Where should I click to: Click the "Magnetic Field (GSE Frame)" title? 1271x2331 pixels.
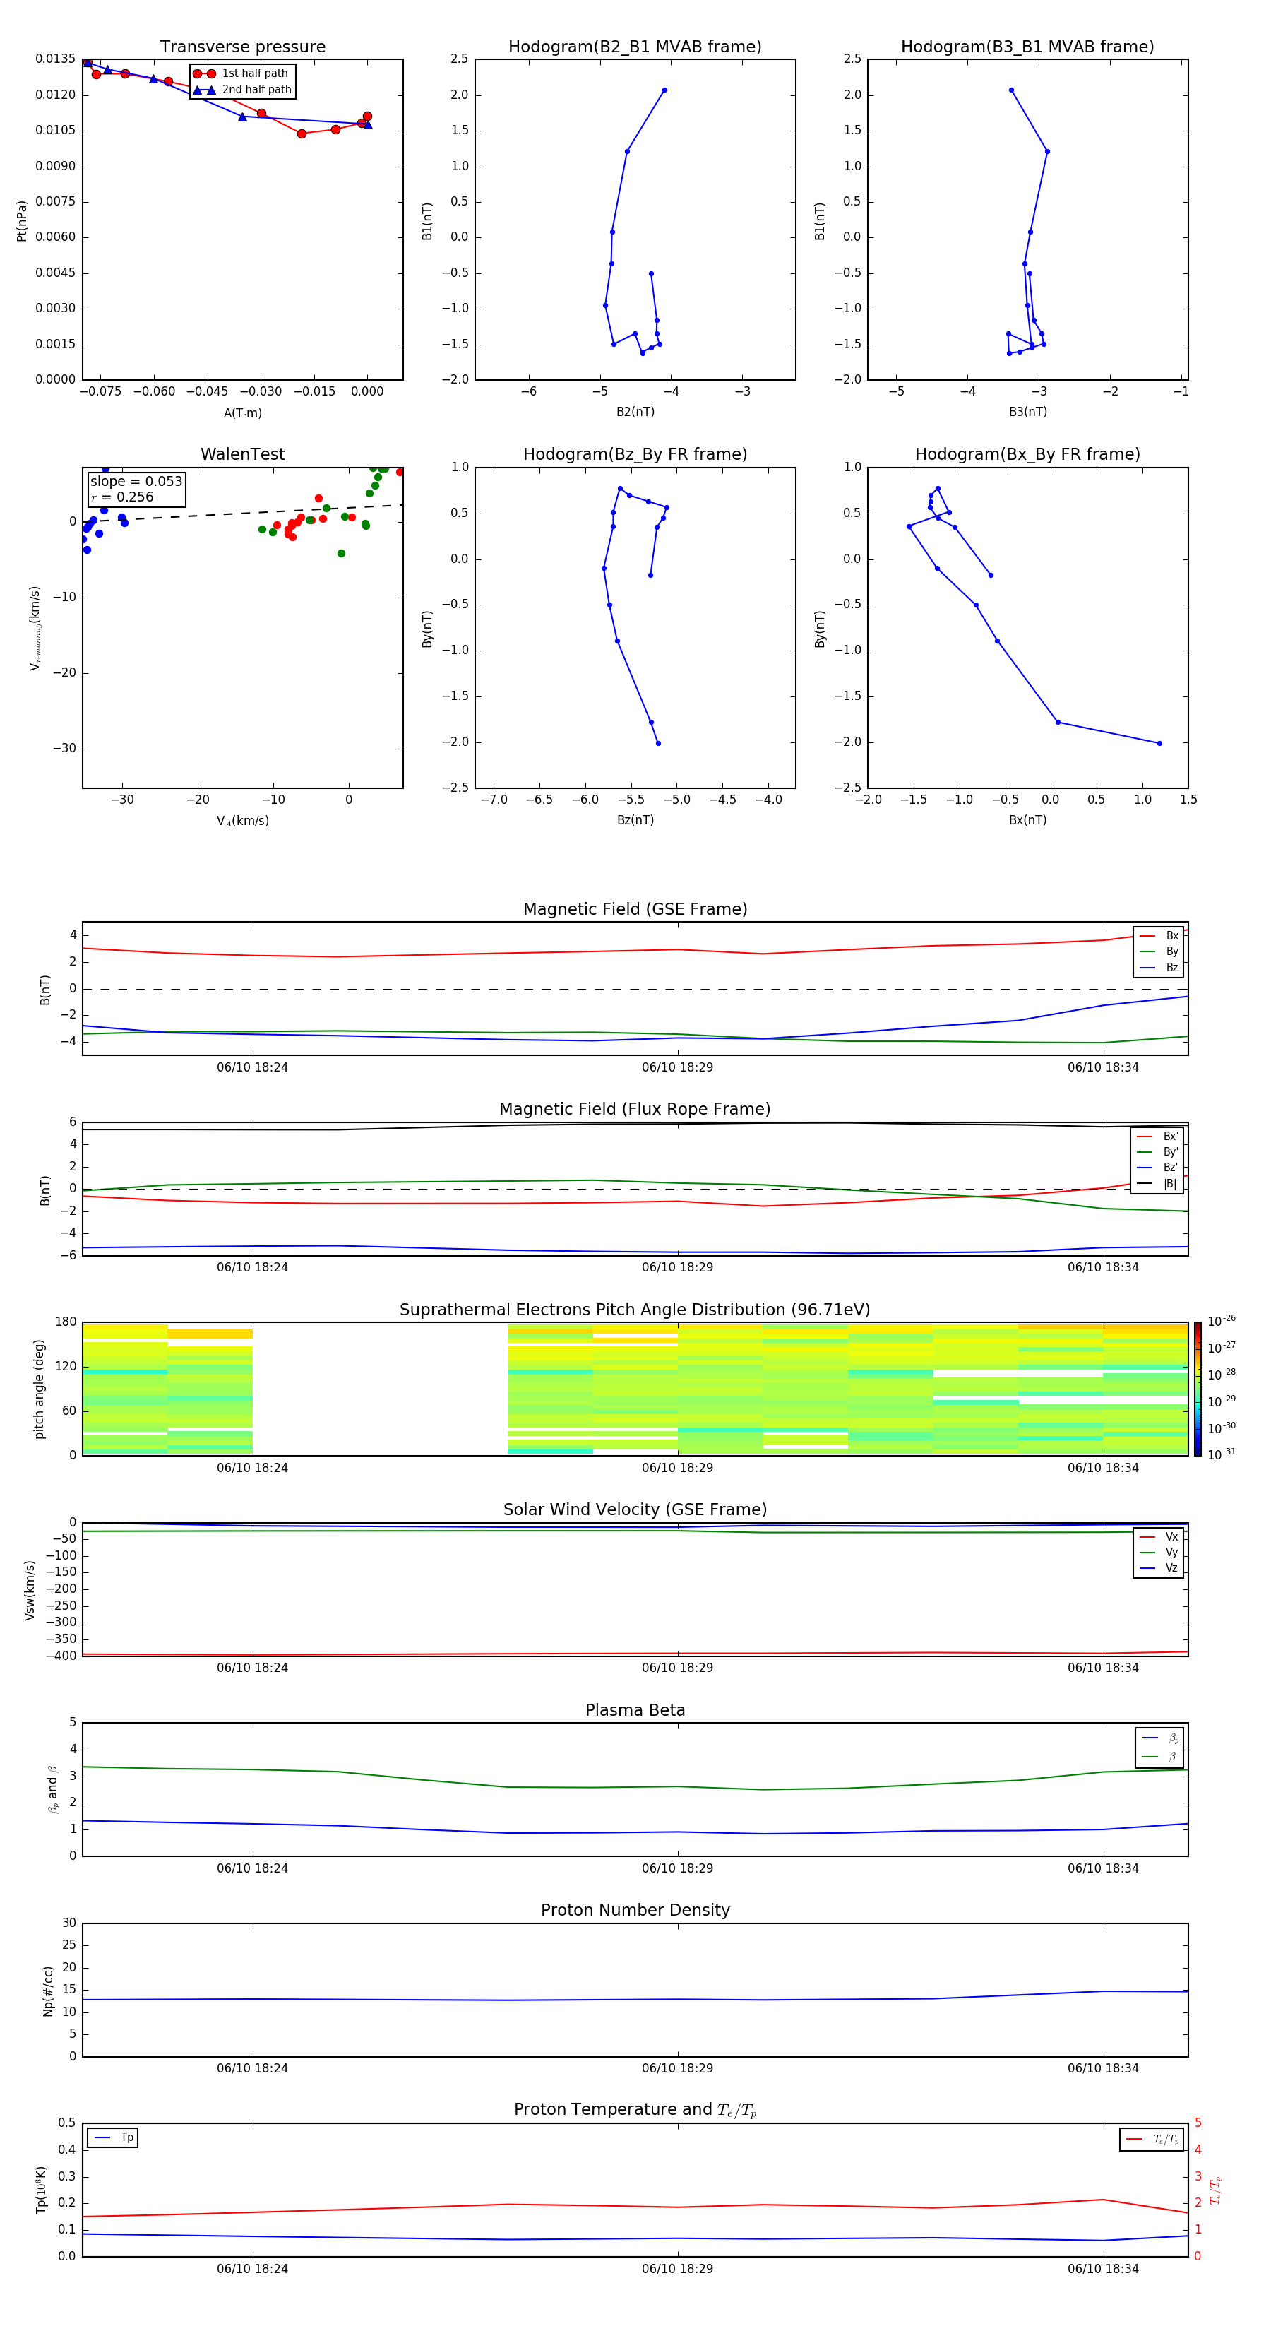[x=635, y=909]
